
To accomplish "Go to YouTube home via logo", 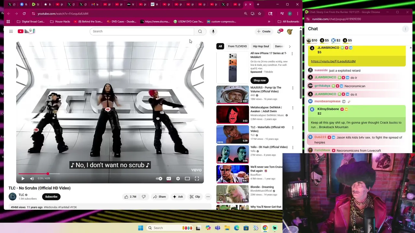I will pyautogui.click(x=26, y=31).
